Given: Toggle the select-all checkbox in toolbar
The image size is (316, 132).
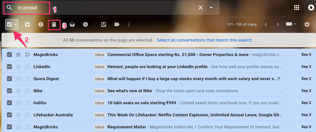Looking at the screenshot, I should (x=9, y=24).
